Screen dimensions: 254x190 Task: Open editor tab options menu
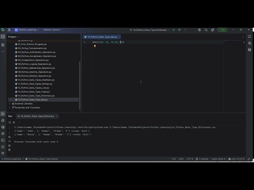click(243, 37)
